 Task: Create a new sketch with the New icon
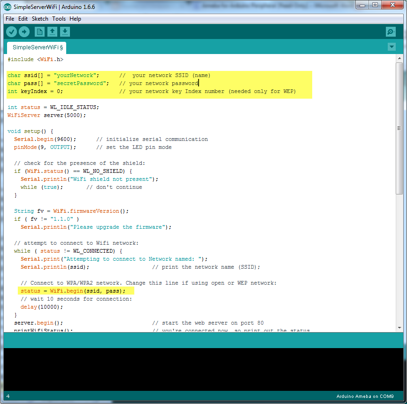pos(39,32)
